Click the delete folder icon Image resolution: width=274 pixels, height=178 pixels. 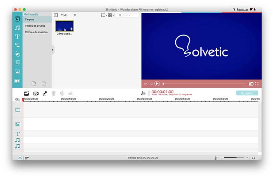(x=44, y=84)
